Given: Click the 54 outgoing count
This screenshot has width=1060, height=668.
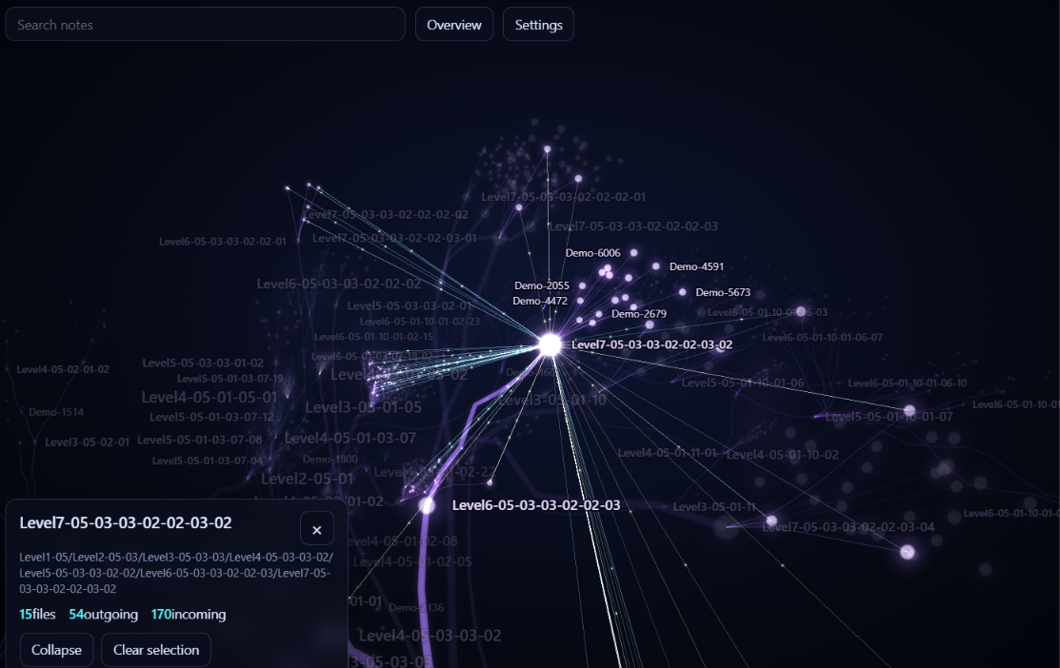Looking at the screenshot, I should [x=104, y=614].
